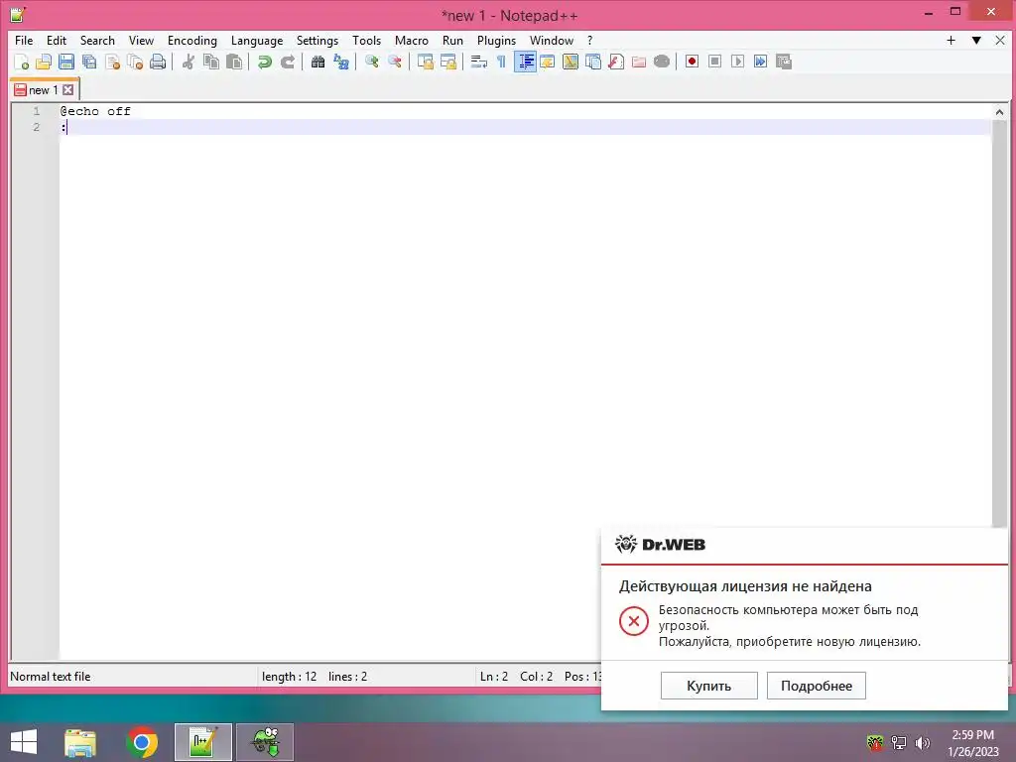The image size is (1016, 762).
Task: Create a new file via toolbar icon
Action: [x=21, y=62]
